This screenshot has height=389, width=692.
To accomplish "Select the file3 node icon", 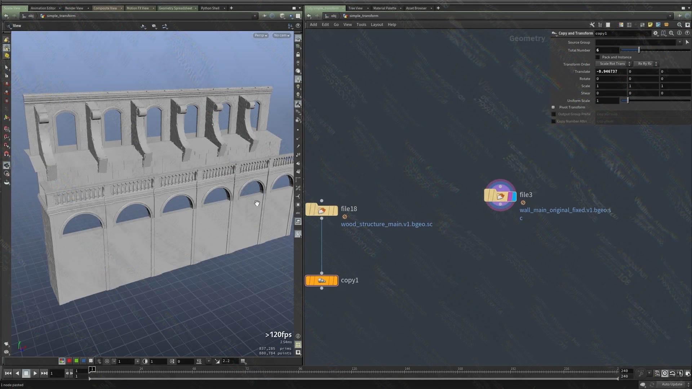I will [x=500, y=196].
